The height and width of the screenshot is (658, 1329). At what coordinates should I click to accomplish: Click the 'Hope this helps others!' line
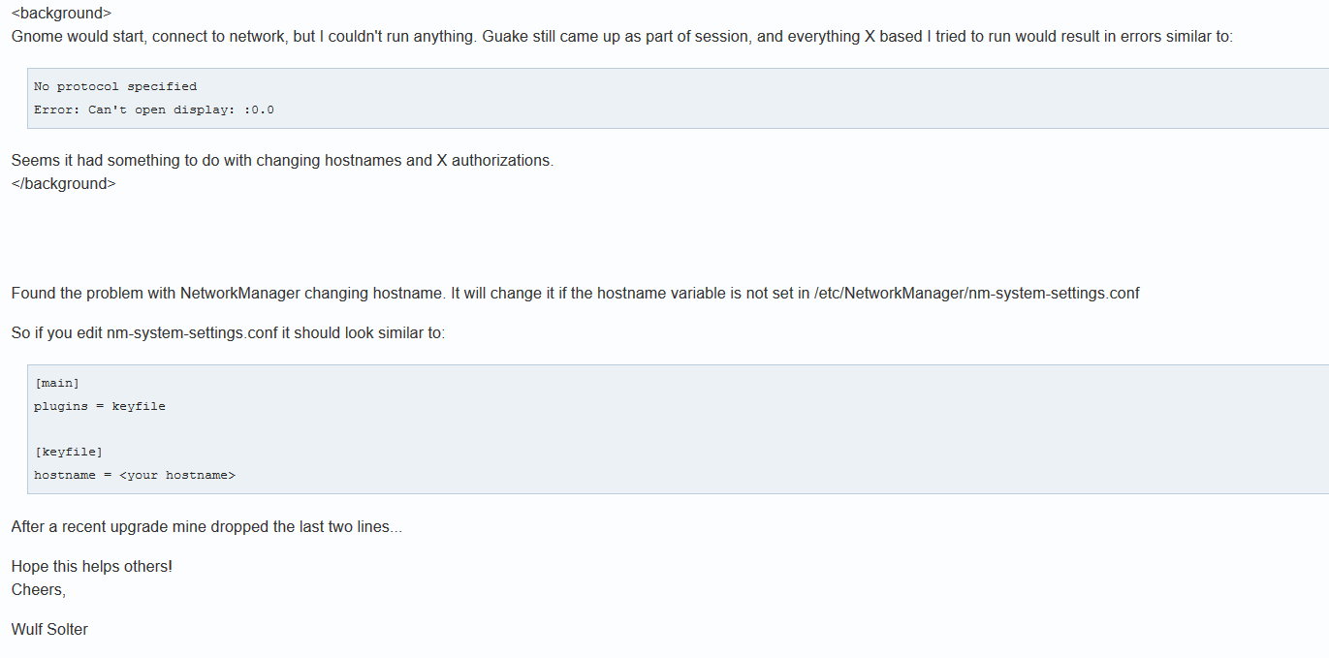[91, 566]
